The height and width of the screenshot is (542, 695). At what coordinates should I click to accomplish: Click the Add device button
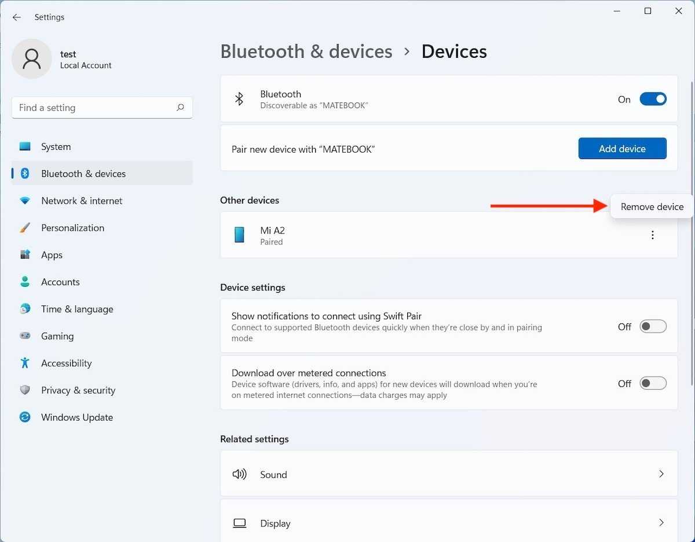(x=622, y=149)
